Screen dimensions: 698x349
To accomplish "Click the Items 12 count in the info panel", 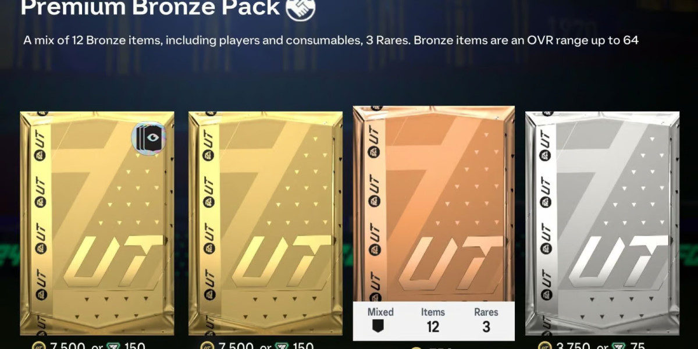I will [433, 320].
